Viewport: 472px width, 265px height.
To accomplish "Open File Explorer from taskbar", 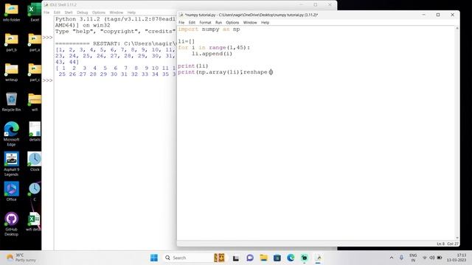I will [x=263, y=258].
